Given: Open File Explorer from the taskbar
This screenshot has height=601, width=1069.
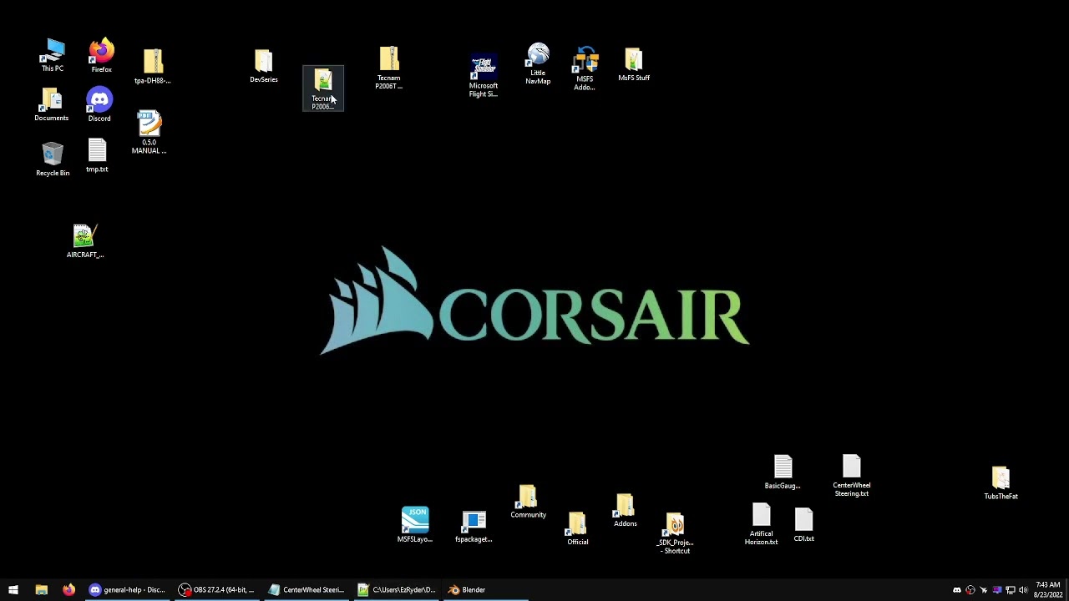Looking at the screenshot, I should 41,589.
